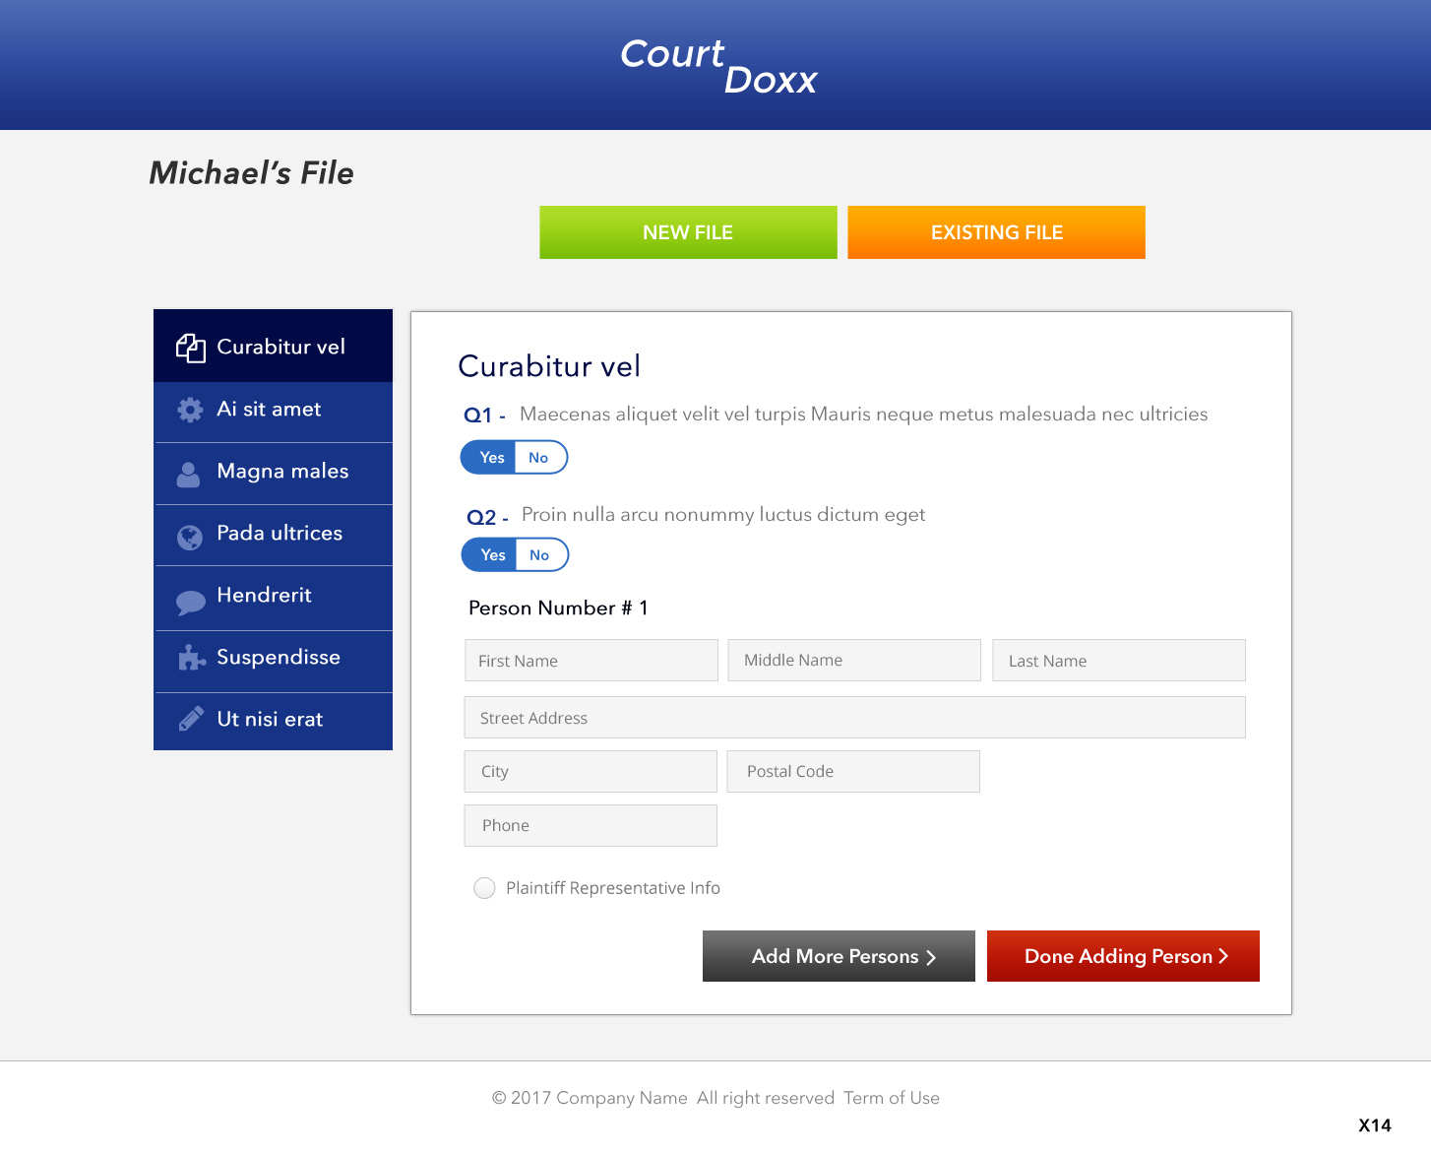This screenshot has height=1152, width=1431.
Task: Click the Add More Persons button
Action: pyautogui.click(x=839, y=956)
